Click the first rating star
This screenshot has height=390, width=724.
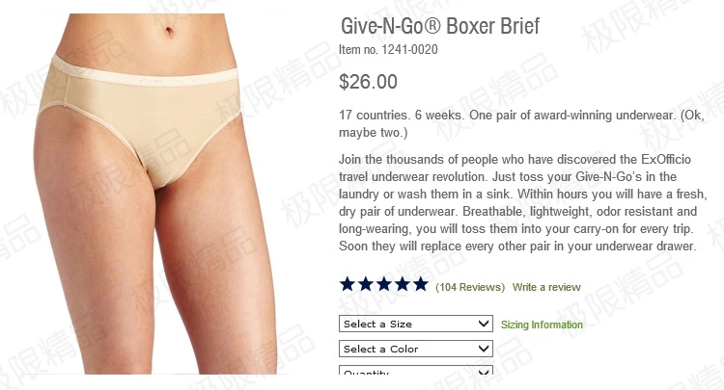click(348, 284)
